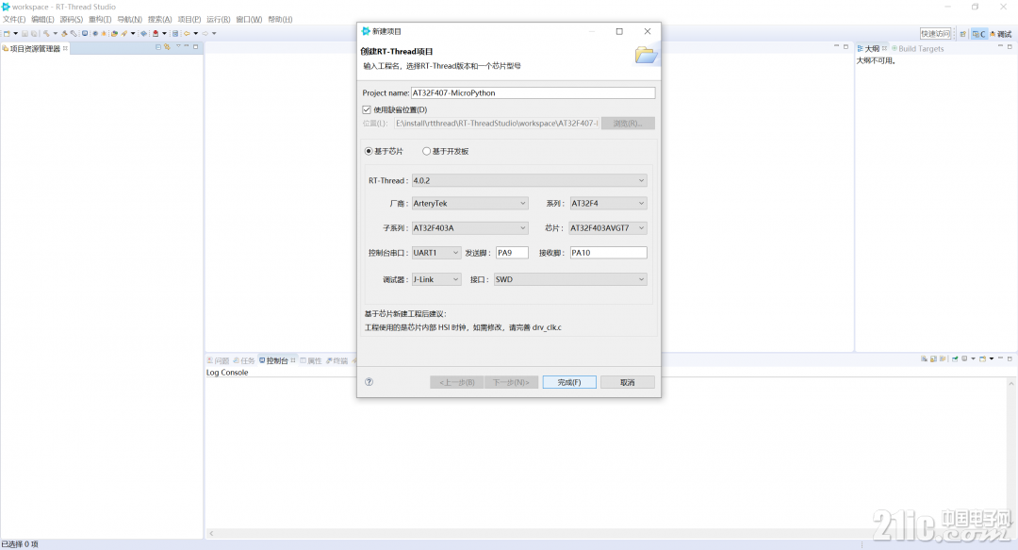The image size is (1018, 550).
Task: Click the debug bug toolbar icon
Action: (95, 33)
